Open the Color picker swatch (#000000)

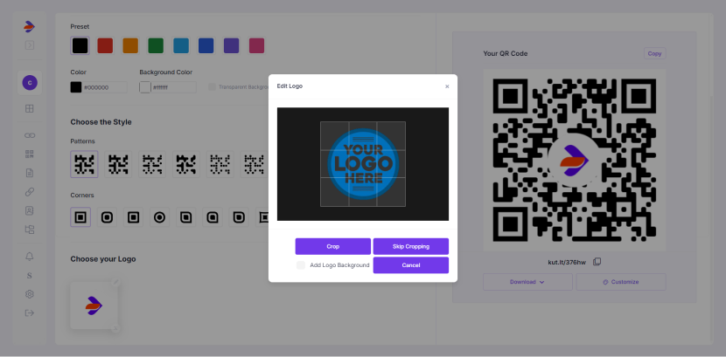[76, 87]
